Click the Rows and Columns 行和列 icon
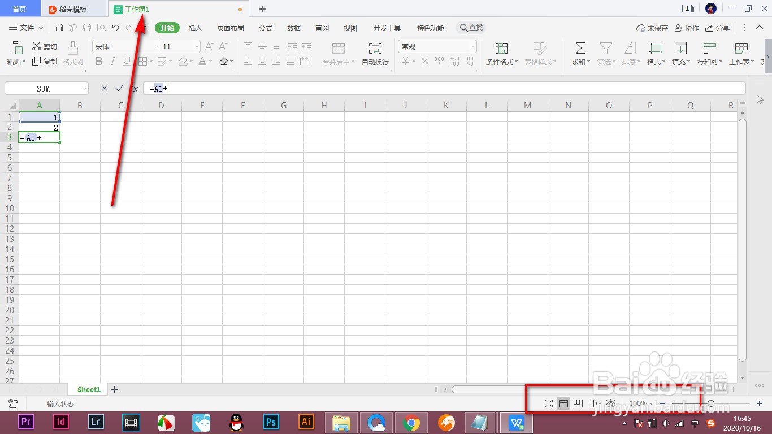Screen dimensions: 772x434 [x=709, y=48]
